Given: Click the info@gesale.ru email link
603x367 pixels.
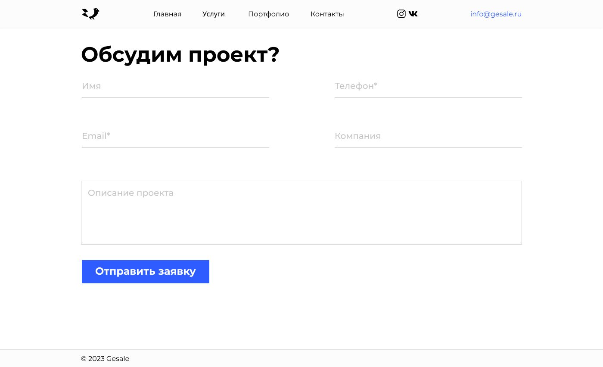Looking at the screenshot, I should coord(496,14).
